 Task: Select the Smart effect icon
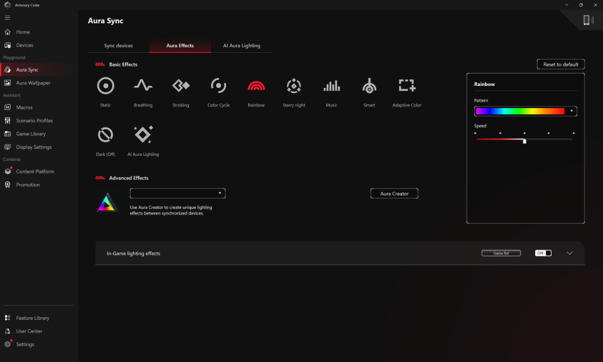369,86
